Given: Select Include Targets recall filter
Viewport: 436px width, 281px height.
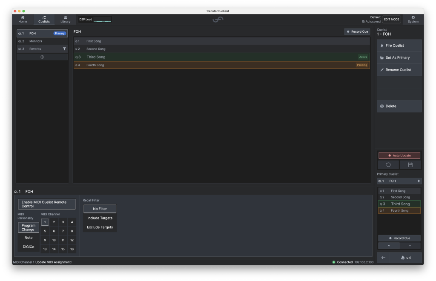Looking at the screenshot, I should [100, 218].
